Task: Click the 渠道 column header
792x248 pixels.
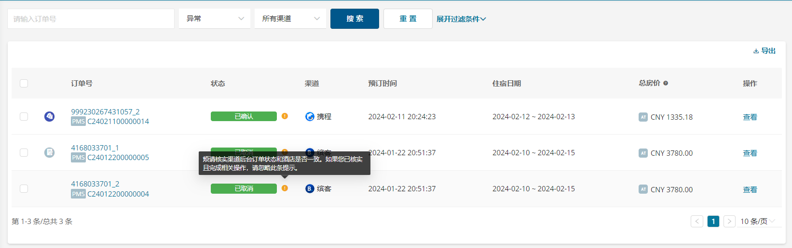Action: pyautogui.click(x=312, y=83)
